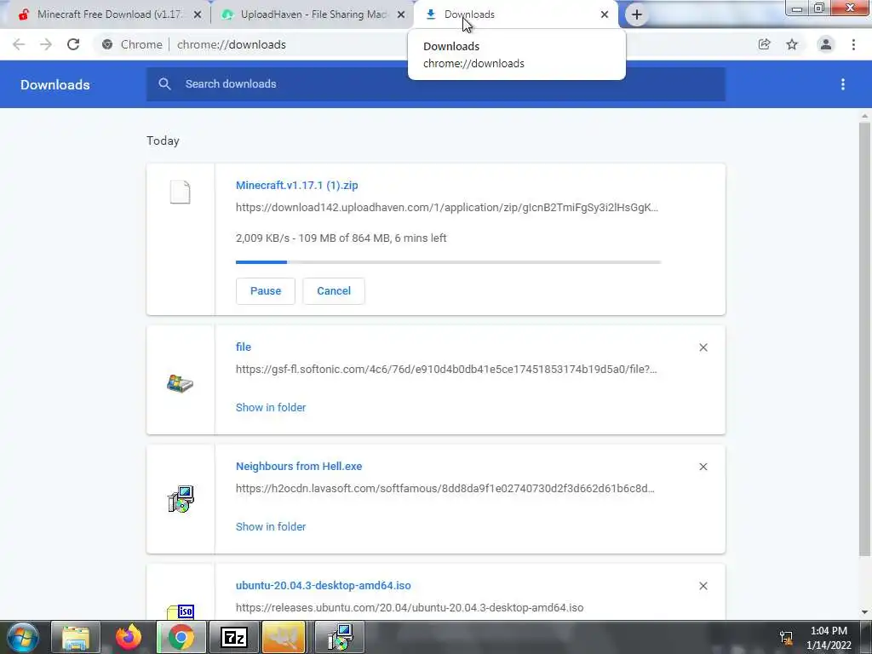Open ubuntu-20.04.3-desktop-amd64.iso link
The width and height of the screenshot is (872, 654).
coord(323,586)
